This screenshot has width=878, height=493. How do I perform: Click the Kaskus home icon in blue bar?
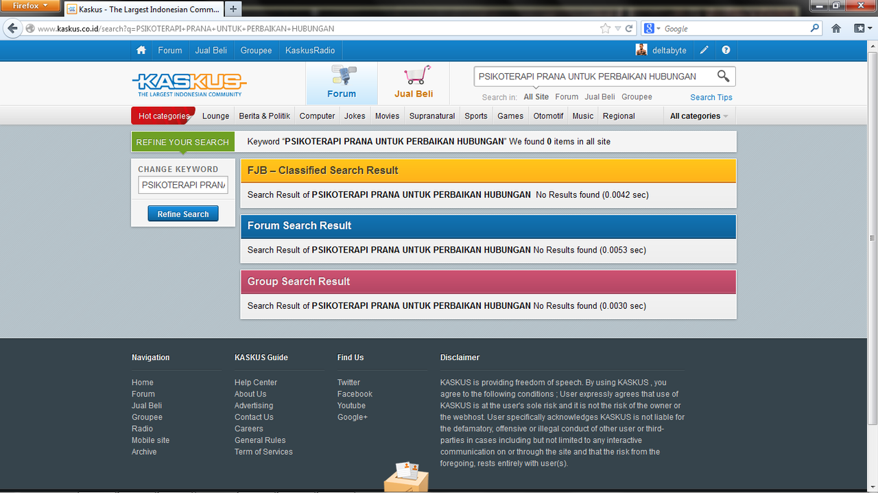click(x=141, y=50)
